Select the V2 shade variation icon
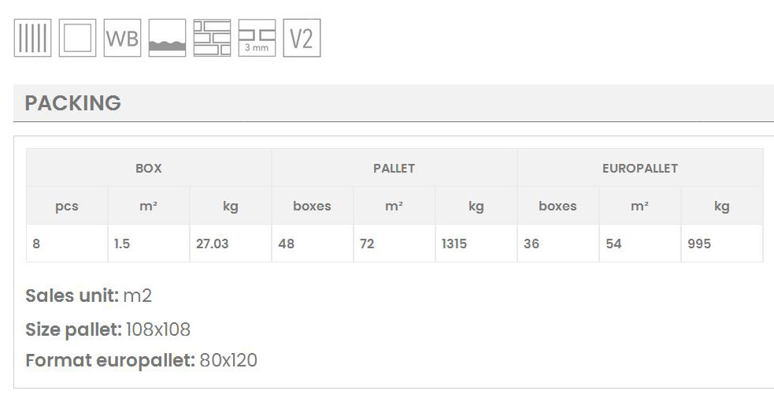 coord(302,39)
